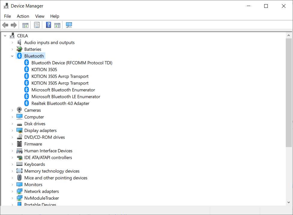The width and height of the screenshot is (293, 215).
Task: Click the CEILA computer icon
Action: pos(12,35)
